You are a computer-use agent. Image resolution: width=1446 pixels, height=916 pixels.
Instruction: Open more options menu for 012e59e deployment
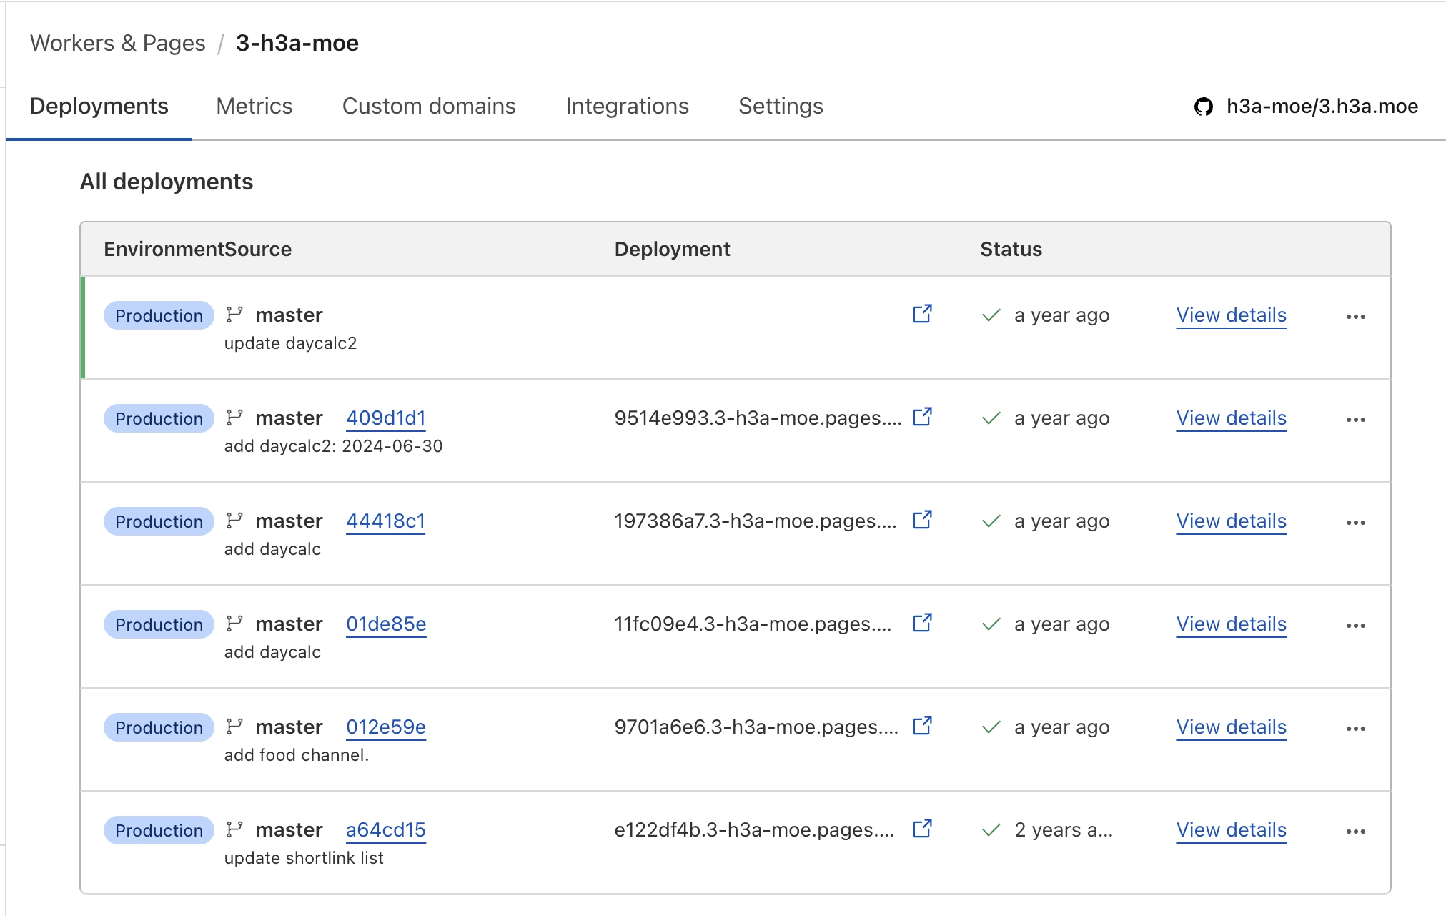click(x=1356, y=729)
